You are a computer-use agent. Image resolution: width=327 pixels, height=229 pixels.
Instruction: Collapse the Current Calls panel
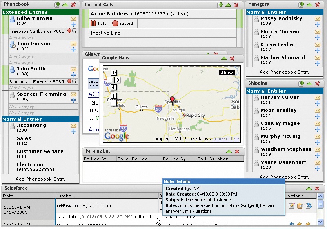pos(228,5)
